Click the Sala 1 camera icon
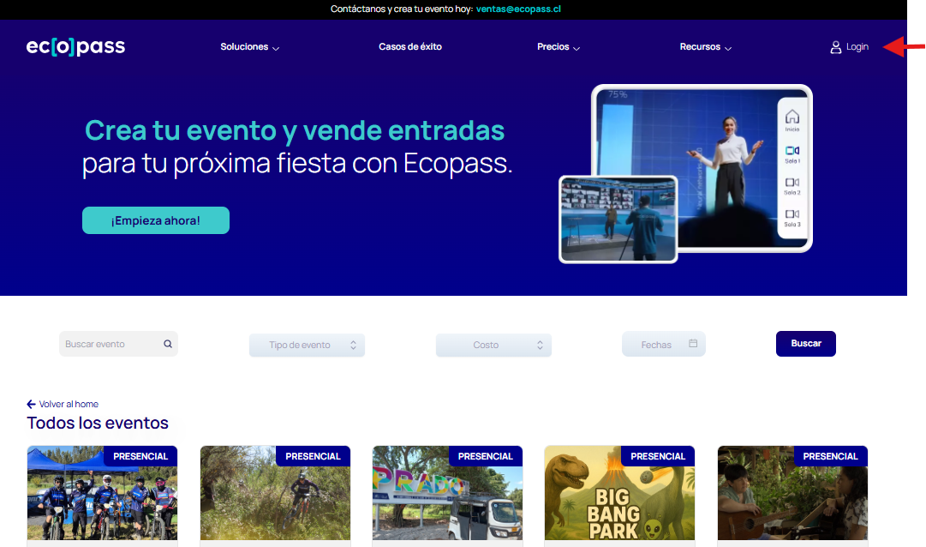The height and width of the screenshot is (547, 926). (792, 151)
